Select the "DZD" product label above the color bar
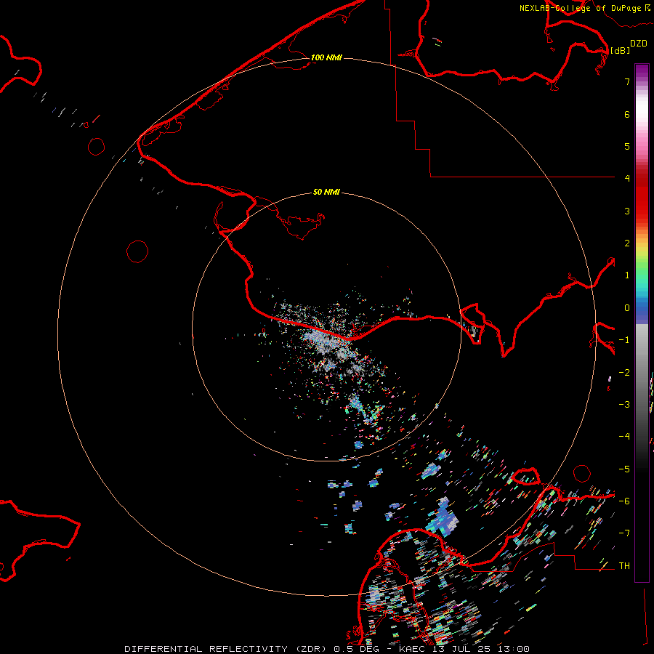 (x=639, y=44)
